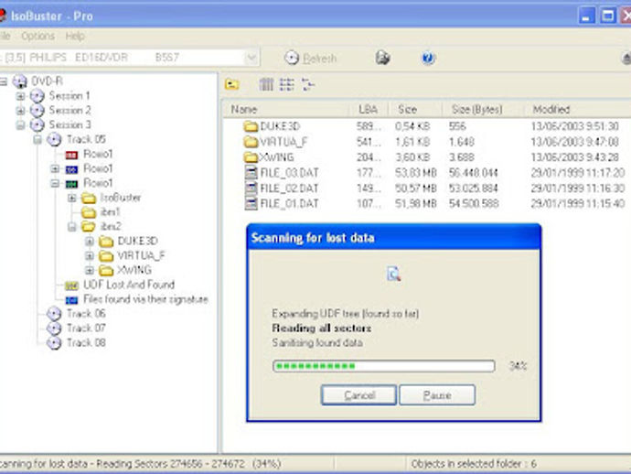Expand the IsoBuster folder node

coord(71,199)
